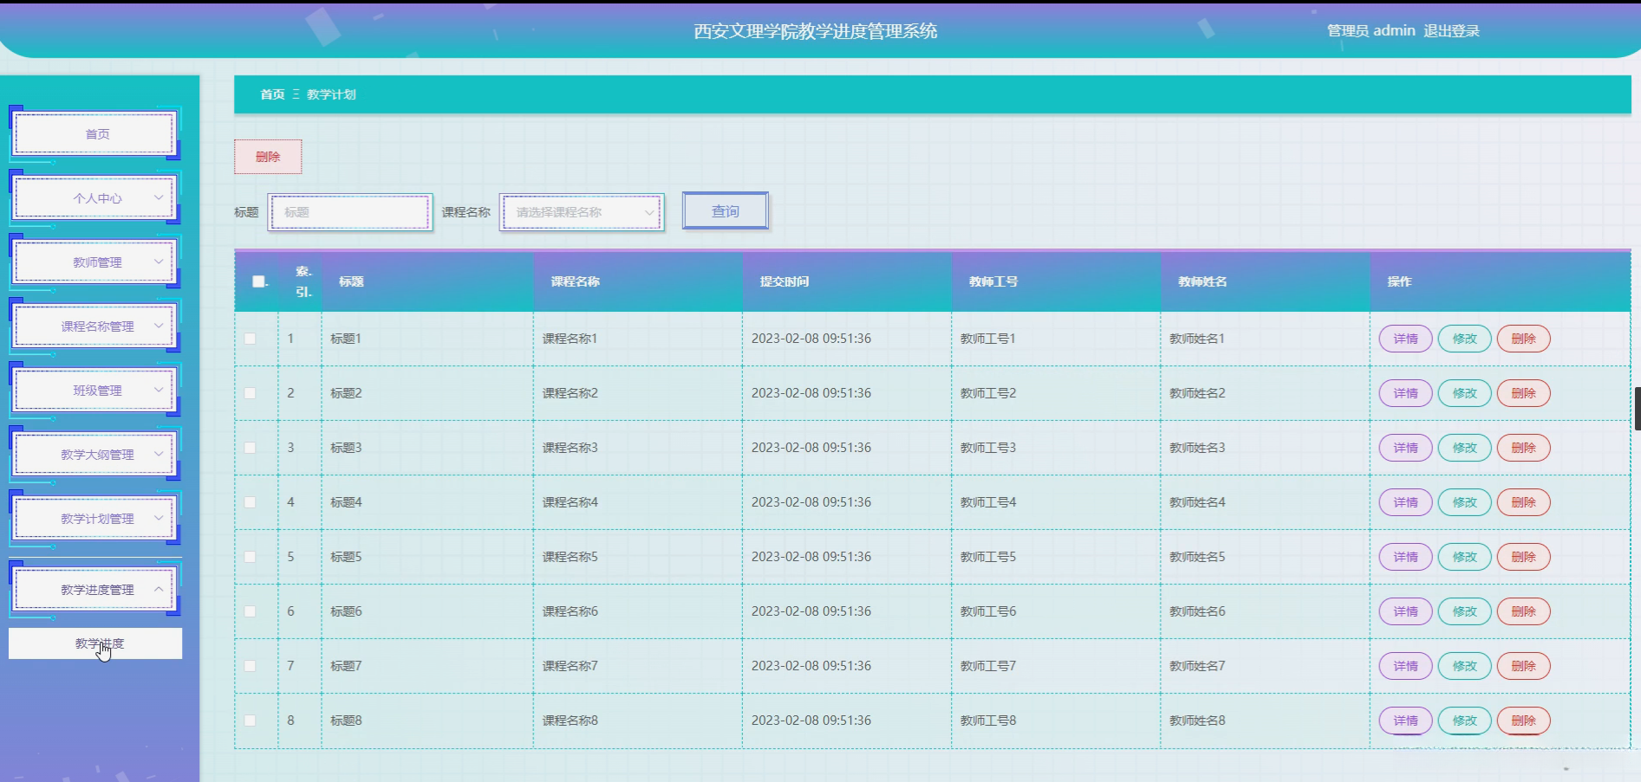Click 删除 for row 标题8
This screenshot has height=782, width=1641.
pyautogui.click(x=1523, y=721)
